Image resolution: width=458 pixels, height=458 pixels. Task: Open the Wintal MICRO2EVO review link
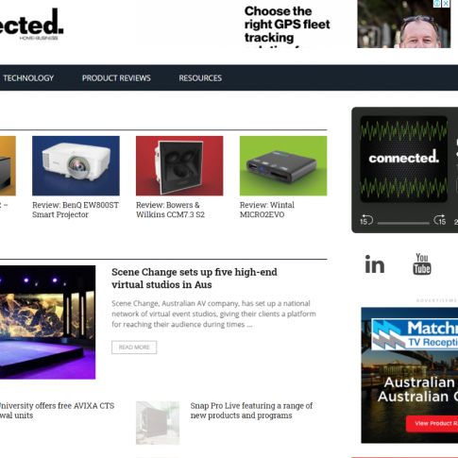pyautogui.click(x=267, y=210)
